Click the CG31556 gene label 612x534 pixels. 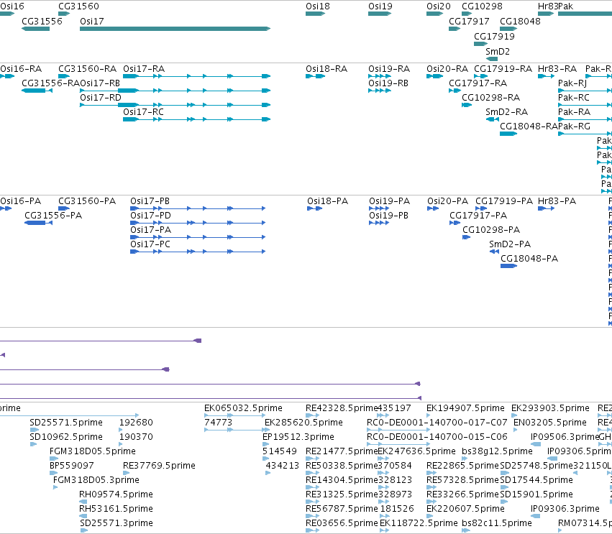pos(42,22)
